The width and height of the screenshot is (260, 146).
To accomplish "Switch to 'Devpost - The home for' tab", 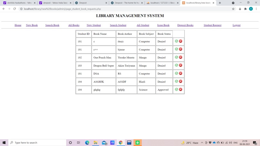I will pyautogui.click(x=126, y=3).
